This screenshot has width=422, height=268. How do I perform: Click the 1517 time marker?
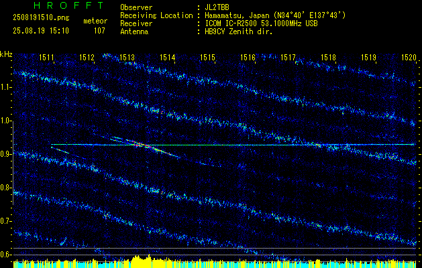(x=288, y=57)
